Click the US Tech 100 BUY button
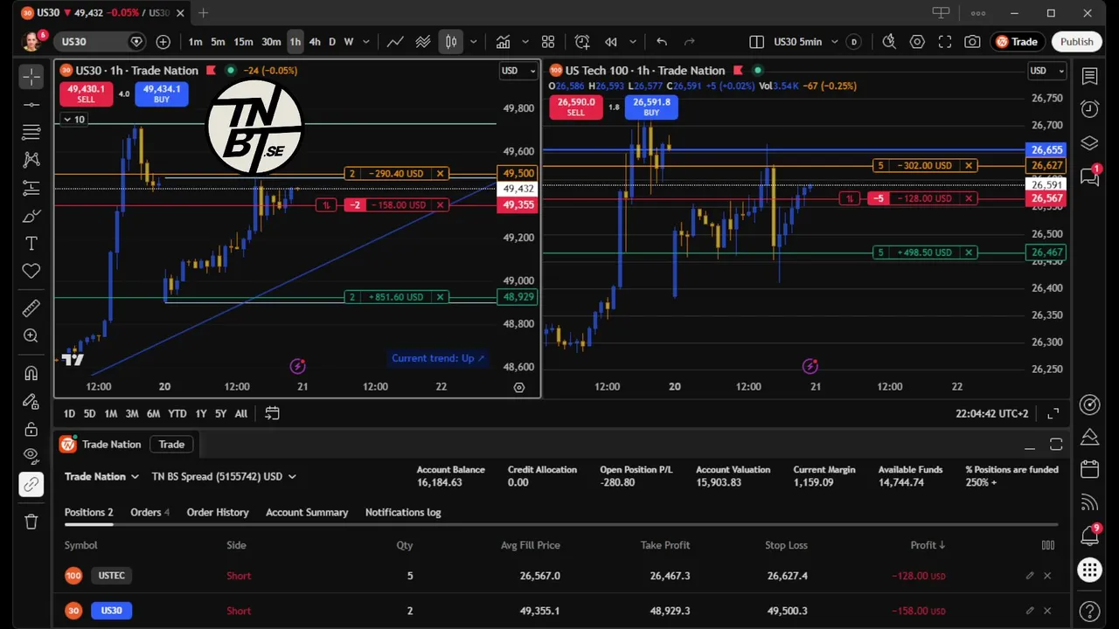This screenshot has height=629, width=1119. click(651, 107)
